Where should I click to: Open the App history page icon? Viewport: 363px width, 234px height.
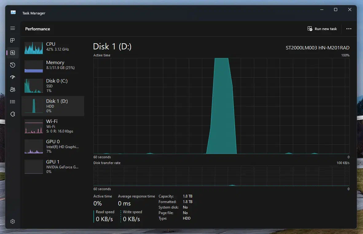point(13,65)
